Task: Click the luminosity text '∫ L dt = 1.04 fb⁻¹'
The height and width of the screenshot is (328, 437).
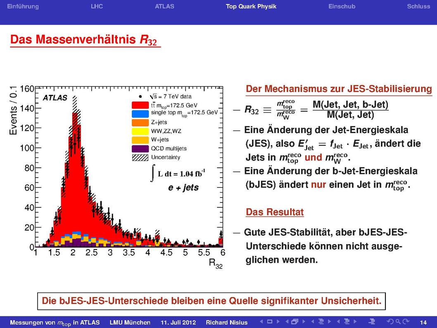Action: 178,174
